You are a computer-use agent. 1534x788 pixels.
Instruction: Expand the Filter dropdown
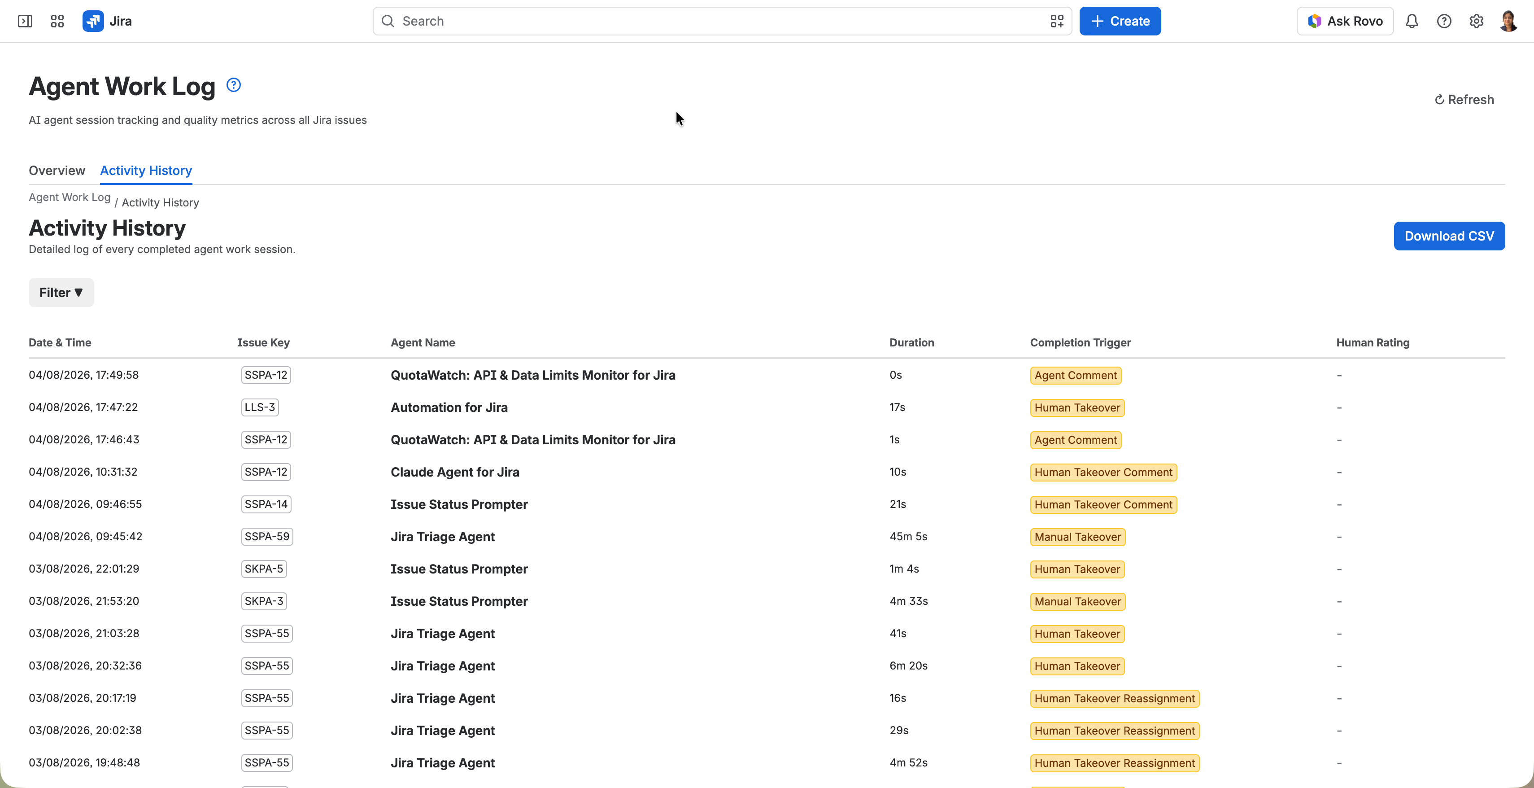[x=61, y=293]
